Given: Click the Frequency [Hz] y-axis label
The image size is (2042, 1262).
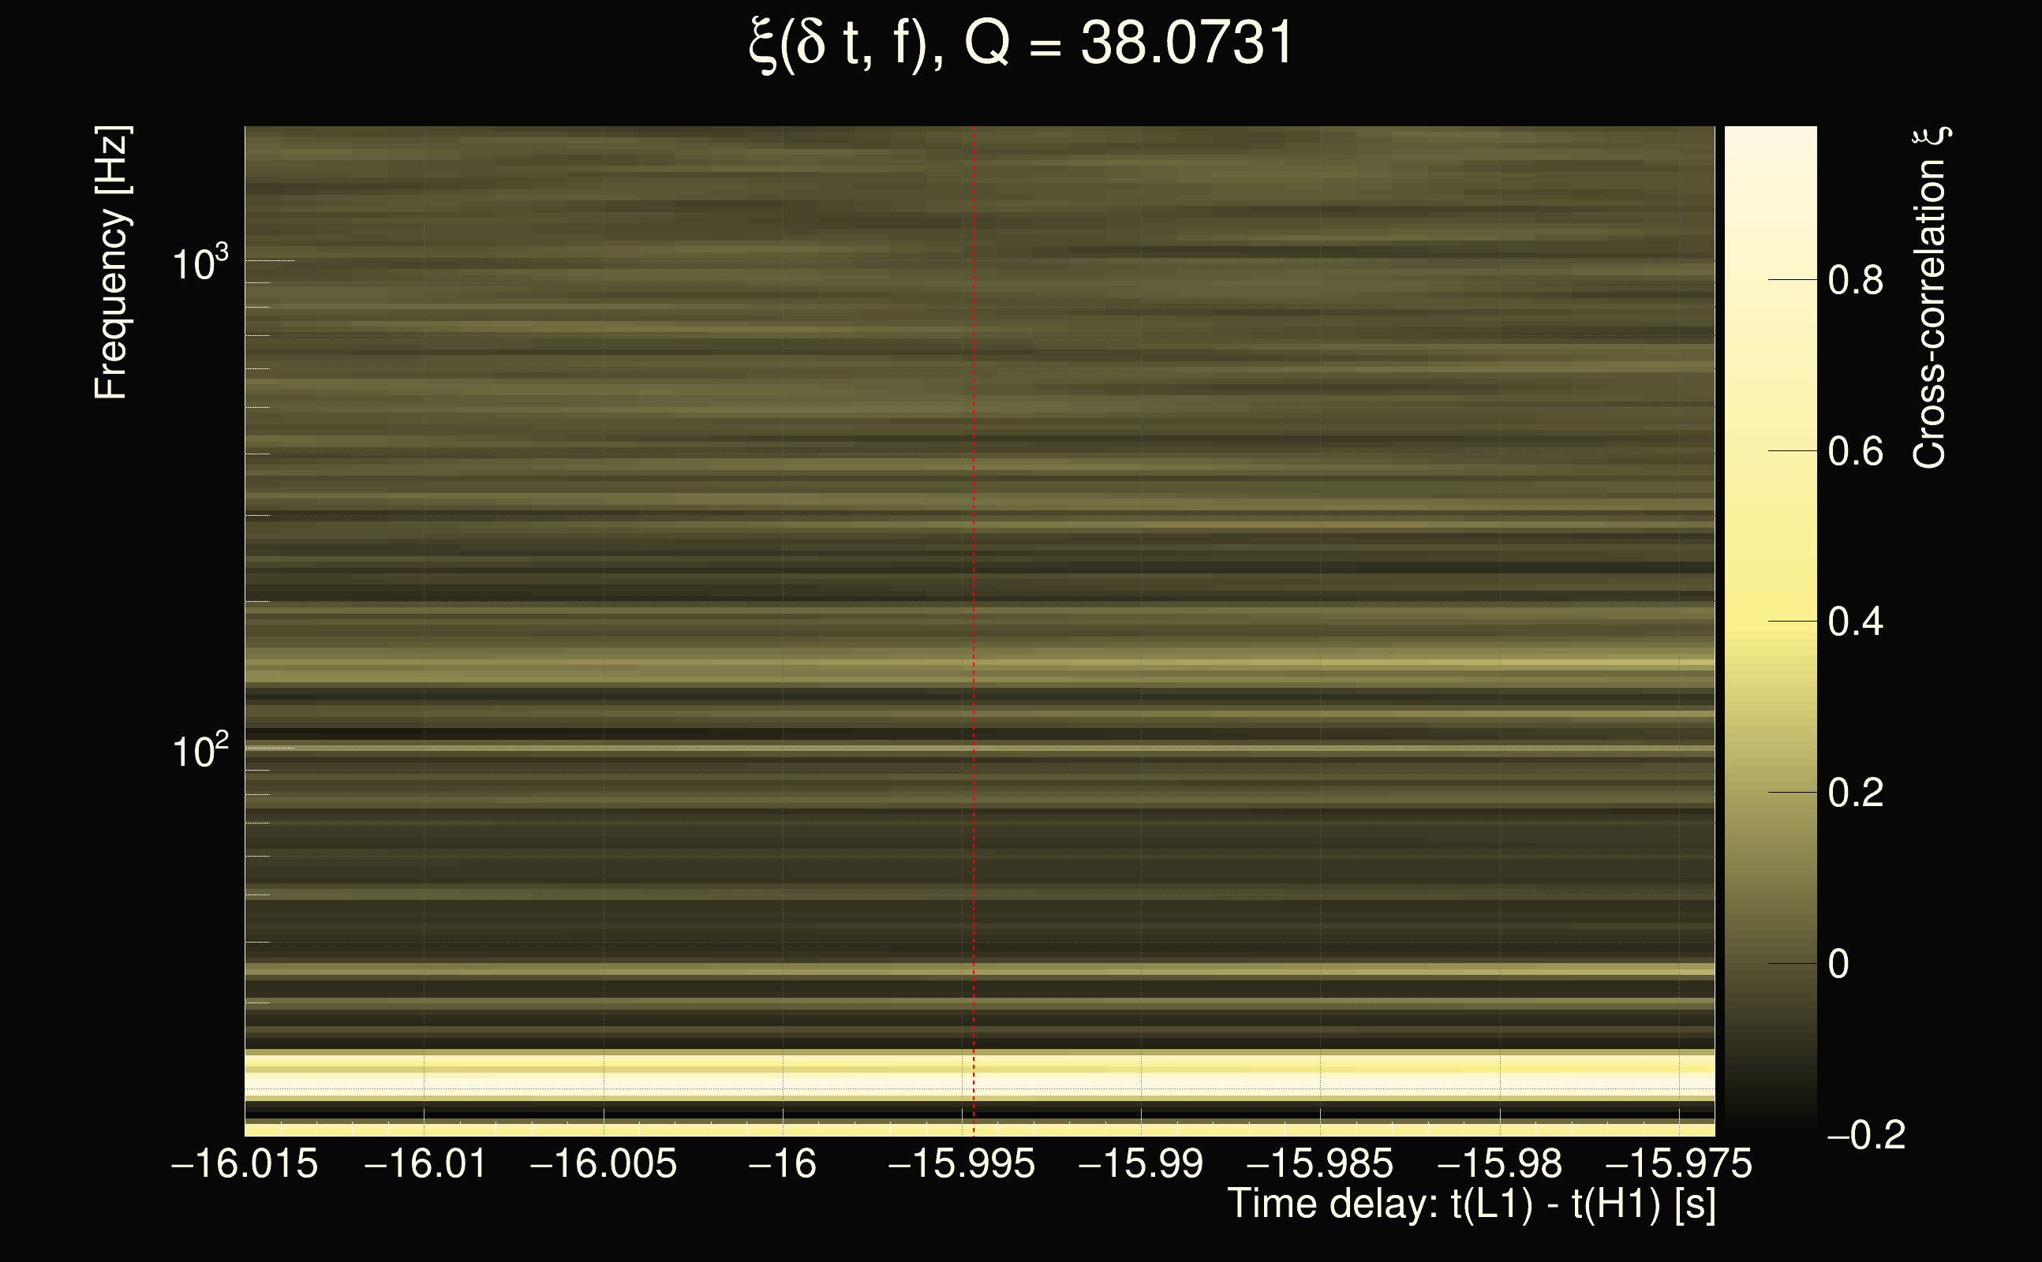Looking at the screenshot, I should pos(111,263).
